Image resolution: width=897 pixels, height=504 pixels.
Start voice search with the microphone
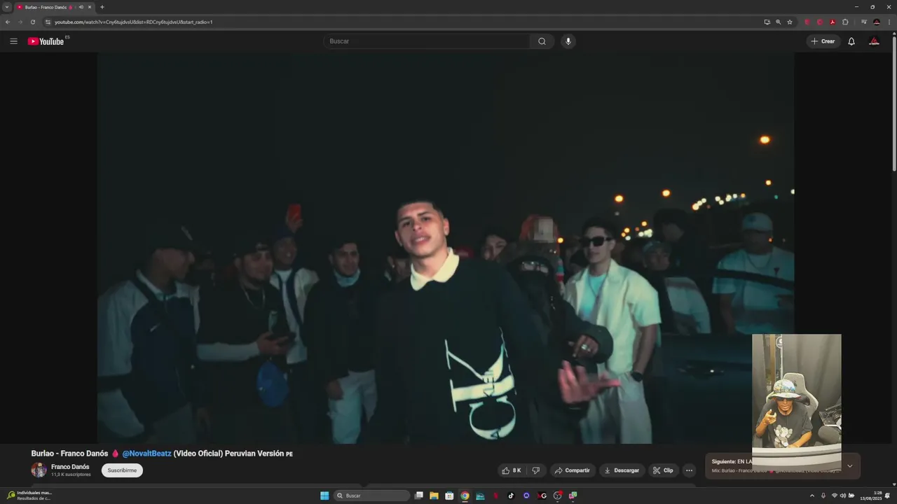[x=568, y=41]
